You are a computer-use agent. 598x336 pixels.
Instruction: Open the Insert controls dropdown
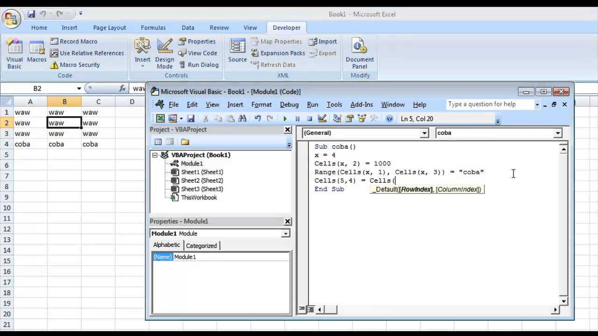click(142, 54)
